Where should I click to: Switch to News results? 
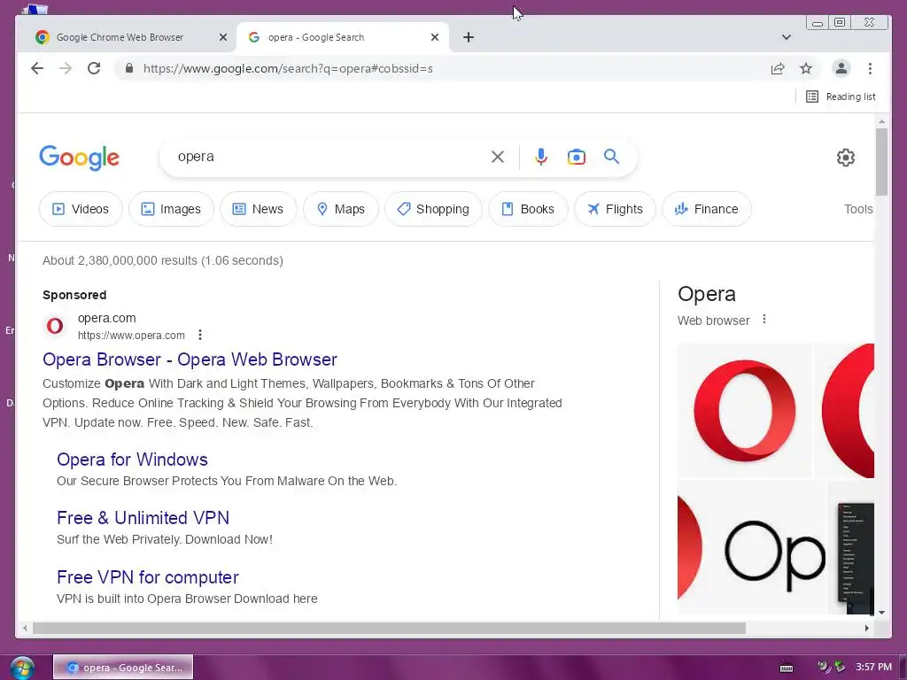tap(258, 209)
